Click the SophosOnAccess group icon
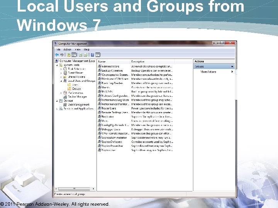278x208 pixels. click(x=100, y=142)
